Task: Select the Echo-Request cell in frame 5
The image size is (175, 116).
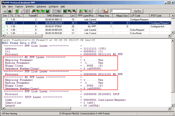Action: point(137,30)
